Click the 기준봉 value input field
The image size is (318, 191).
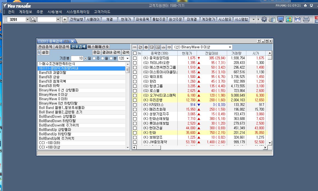(77, 58)
